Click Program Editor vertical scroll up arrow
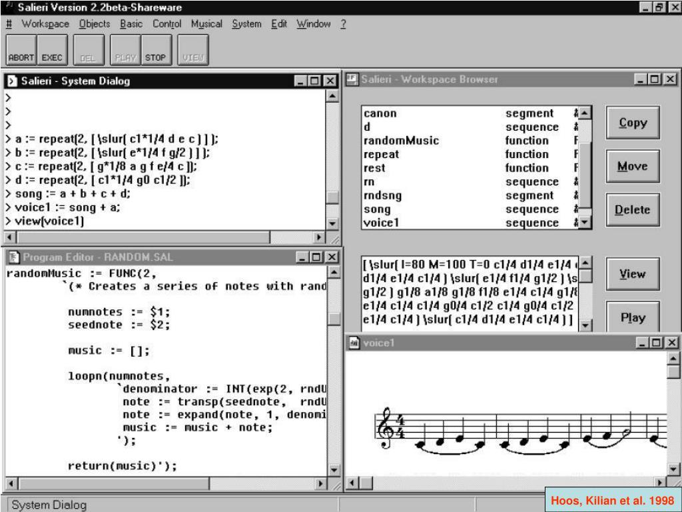 coord(334,273)
